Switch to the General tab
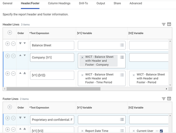 tap(7, 3)
